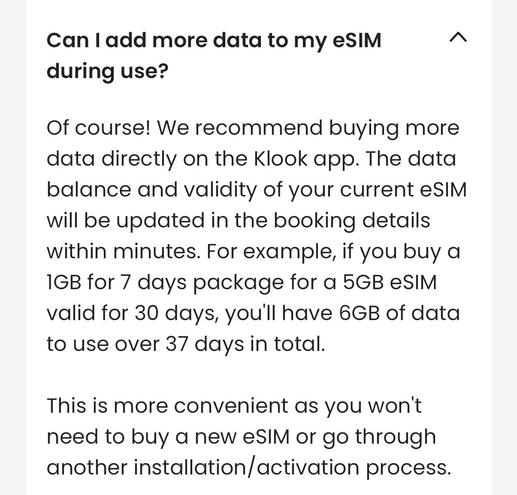Tap the "Can I add more data" question heading
517x495 pixels.
click(x=214, y=40)
